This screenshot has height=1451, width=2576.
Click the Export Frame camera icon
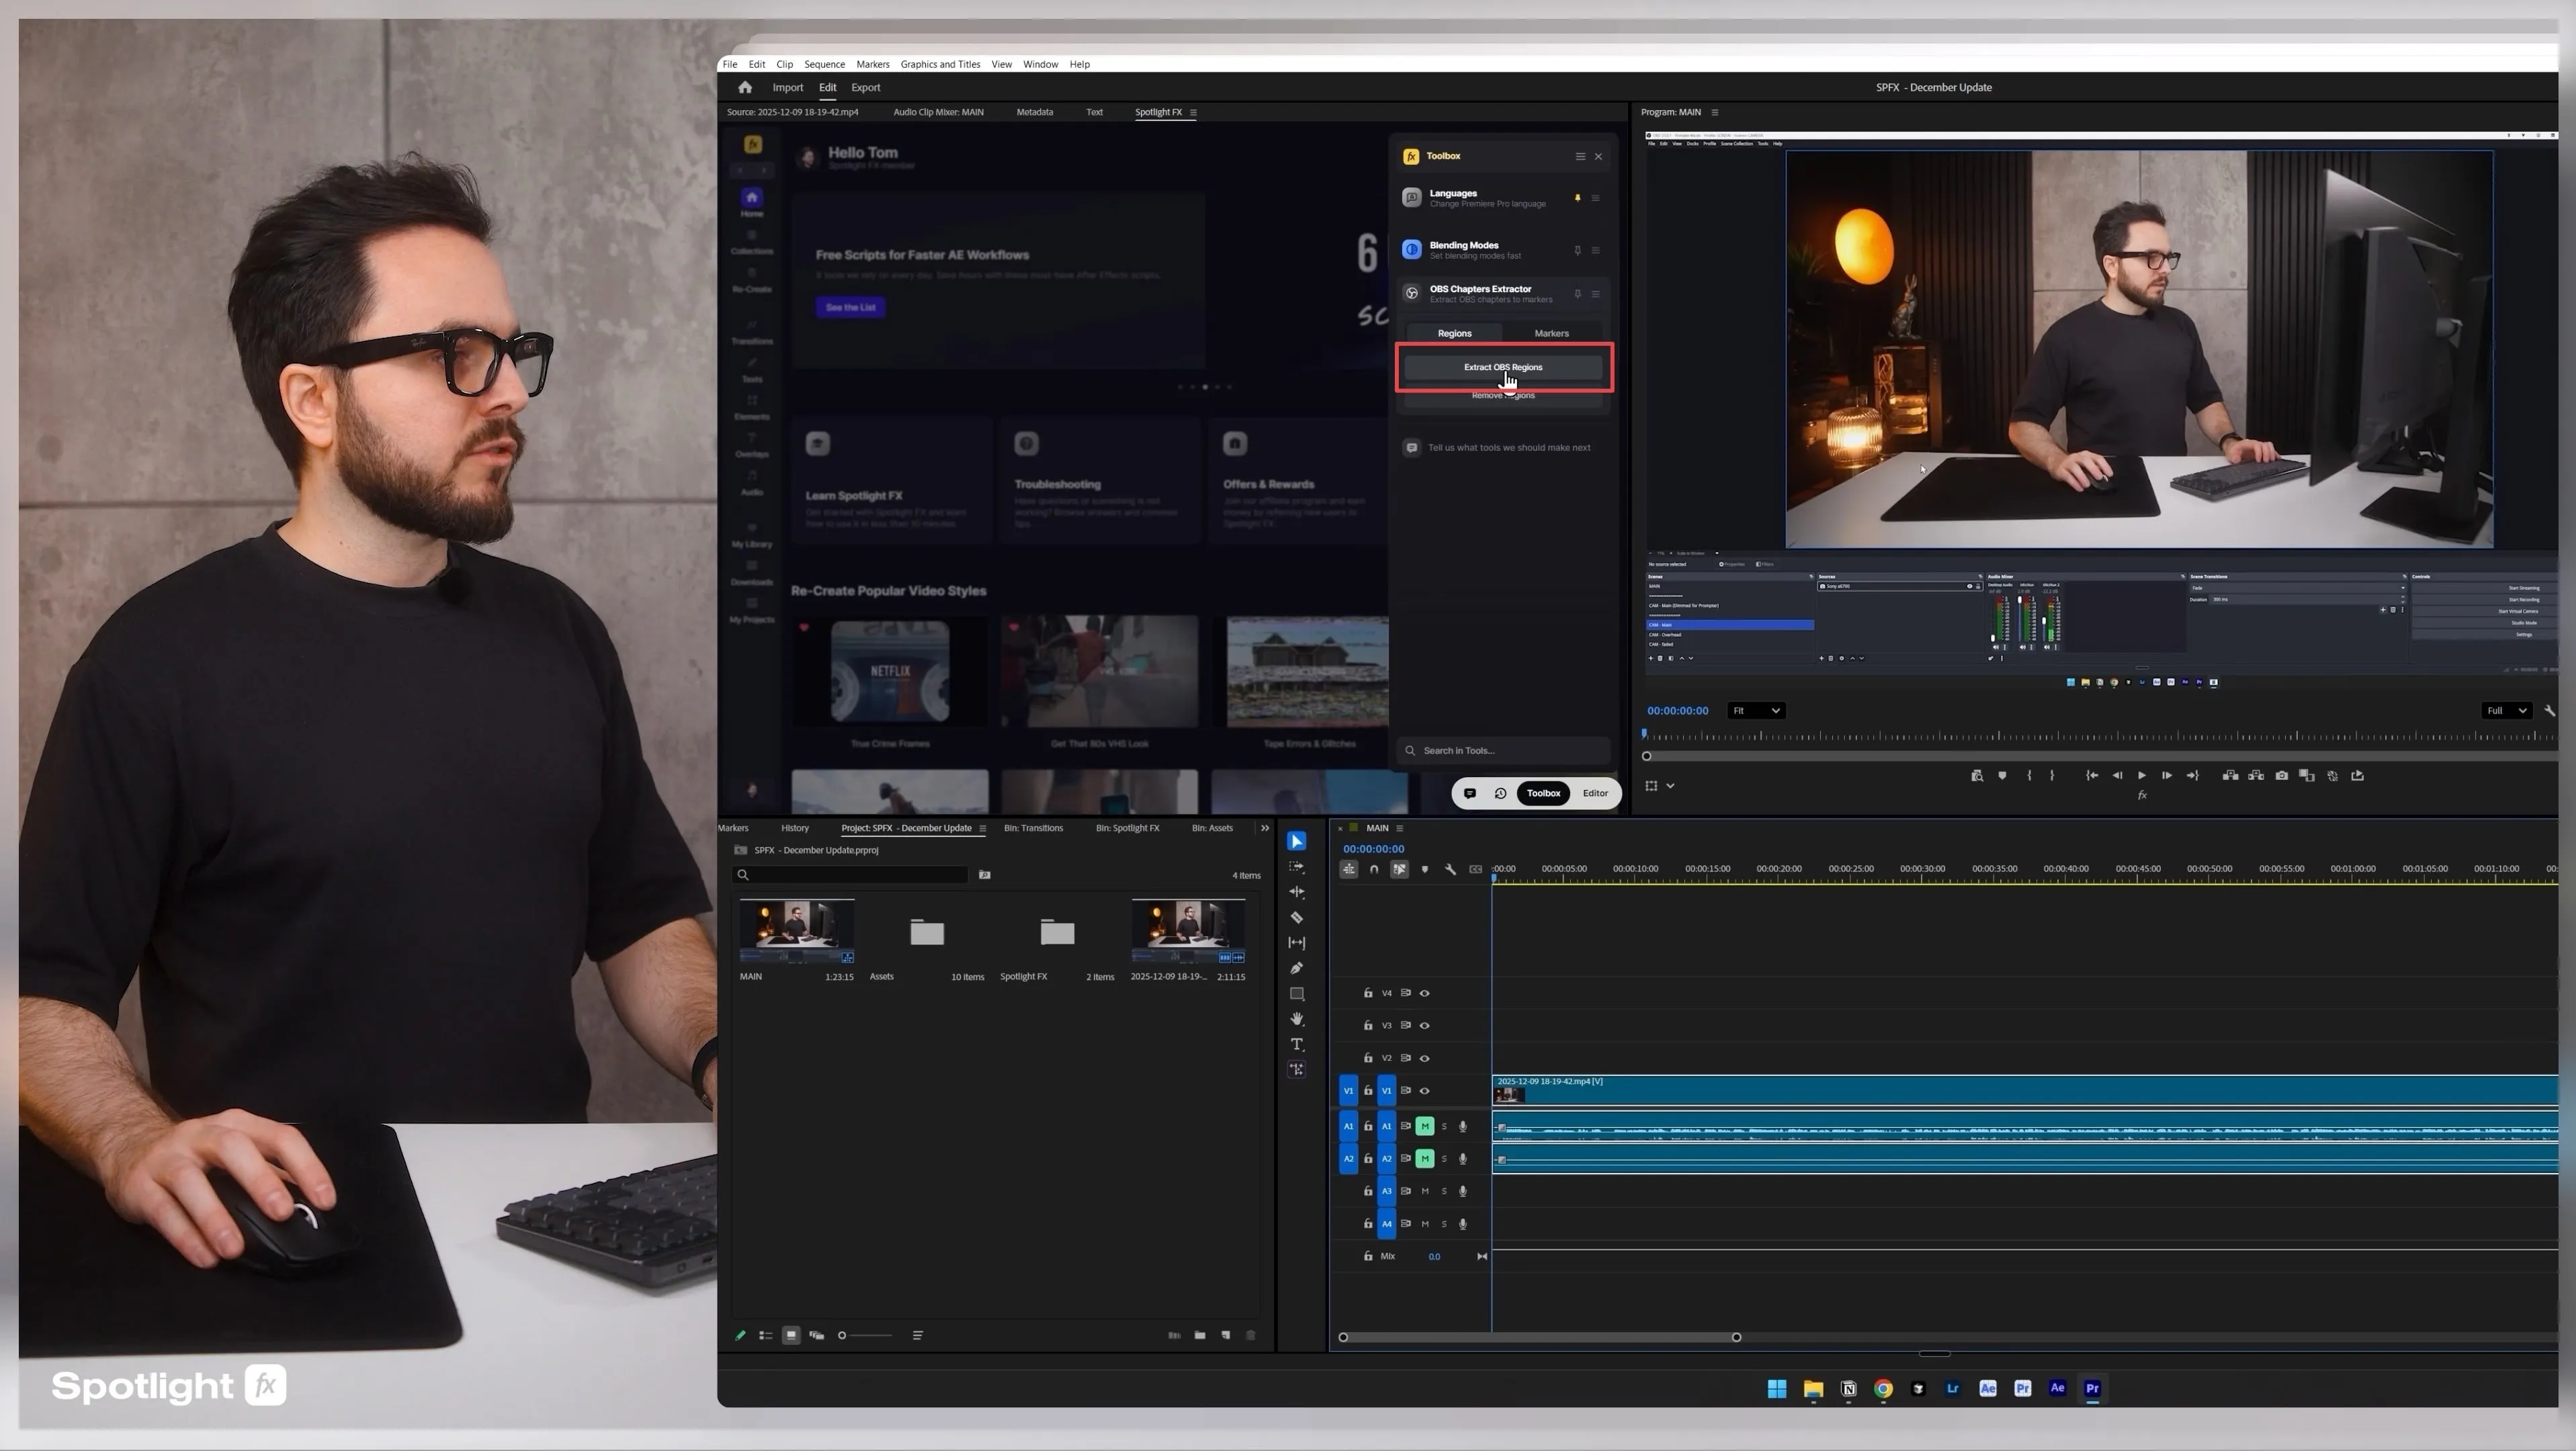point(2281,775)
